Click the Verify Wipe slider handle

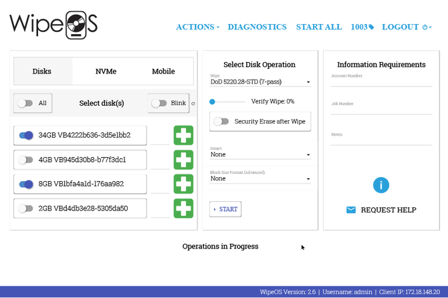(x=212, y=102)
